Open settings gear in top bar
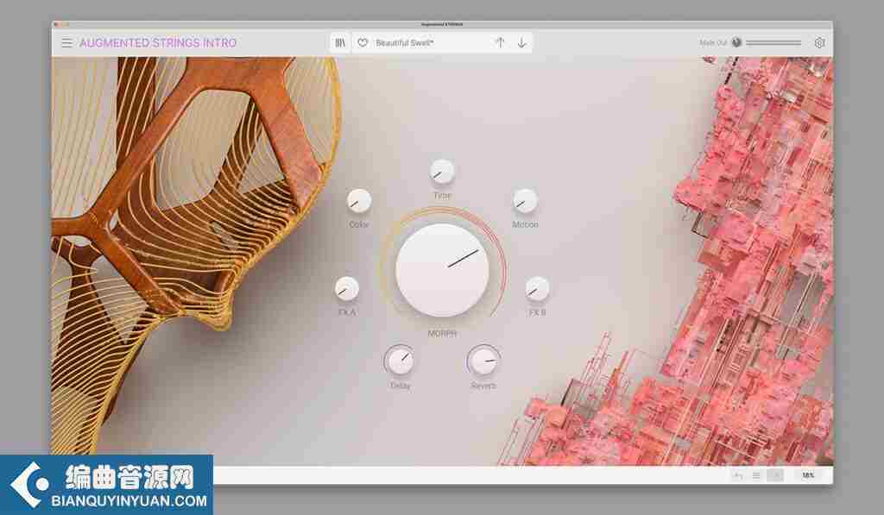Screen dimensions: 884x515 pos(820,43)
